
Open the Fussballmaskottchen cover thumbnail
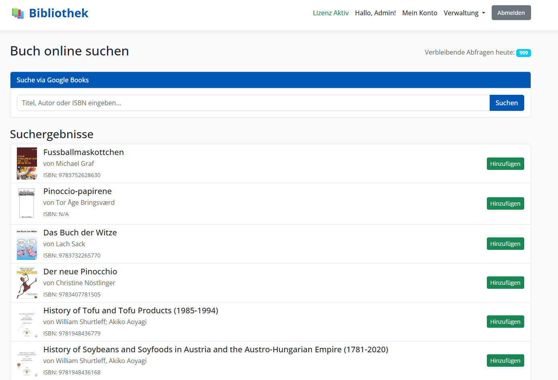[x=27, y=163]
